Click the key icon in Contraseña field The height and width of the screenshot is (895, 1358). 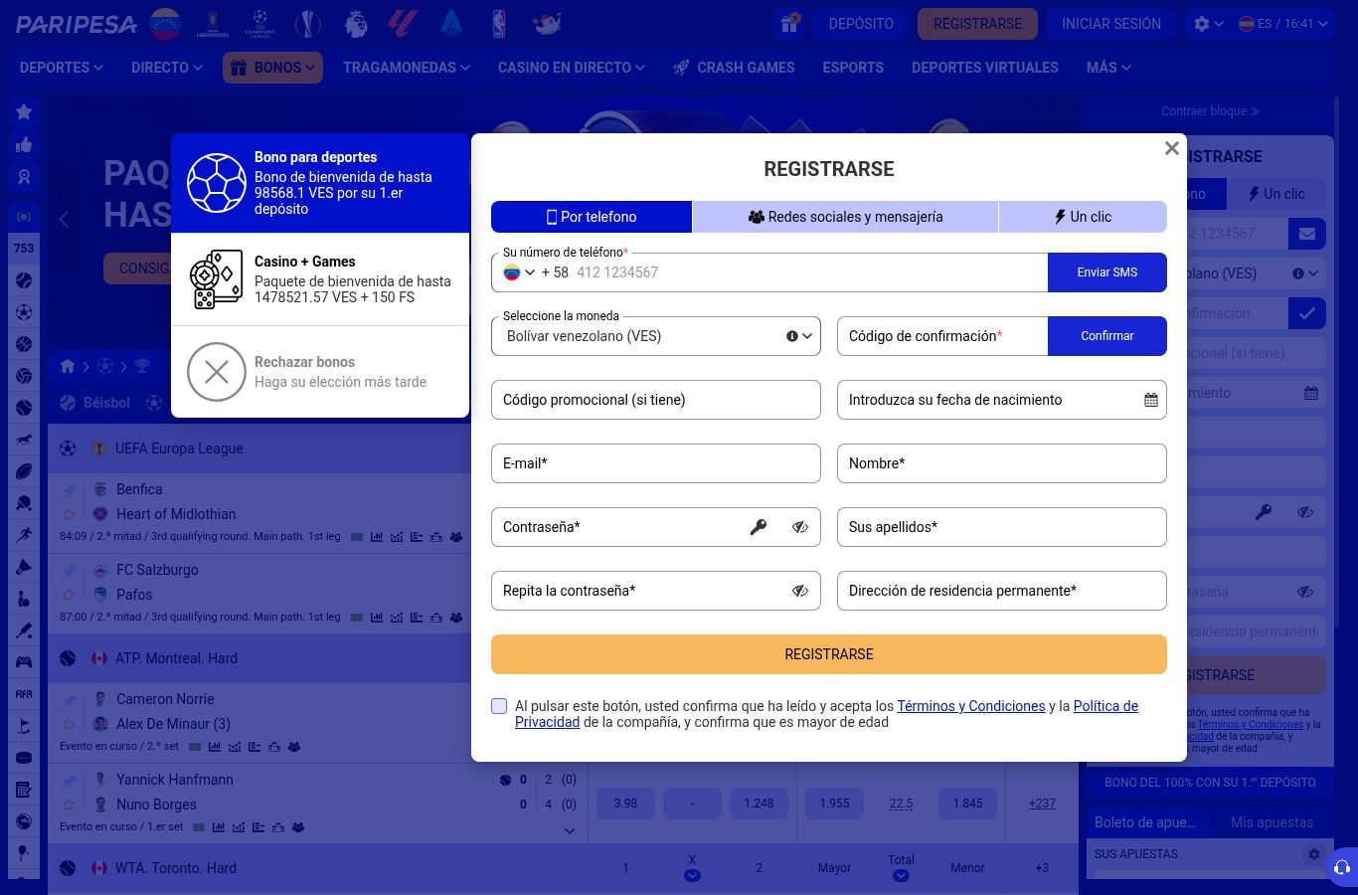[759, 527]
